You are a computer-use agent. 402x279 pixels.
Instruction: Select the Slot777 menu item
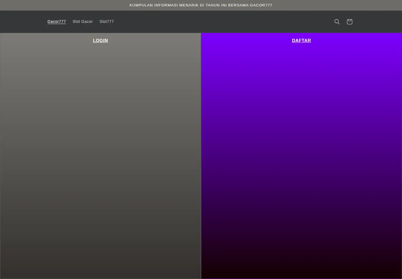(x=107, y=21)
